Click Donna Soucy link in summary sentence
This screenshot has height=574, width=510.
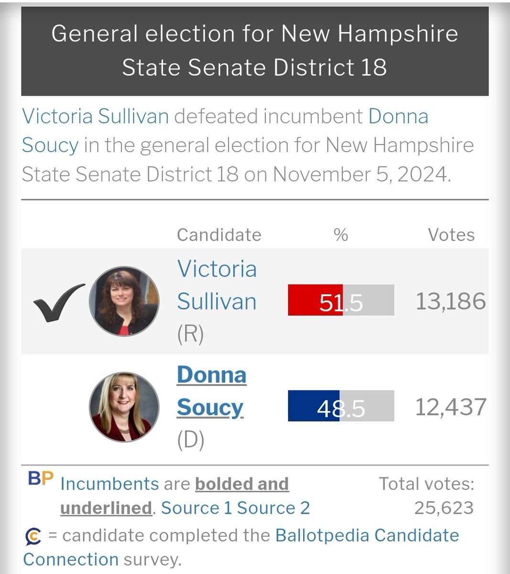[398, 116]
